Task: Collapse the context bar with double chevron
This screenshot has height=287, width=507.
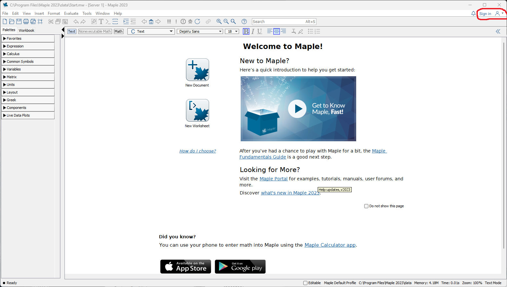Action: [x=498, y=31]
